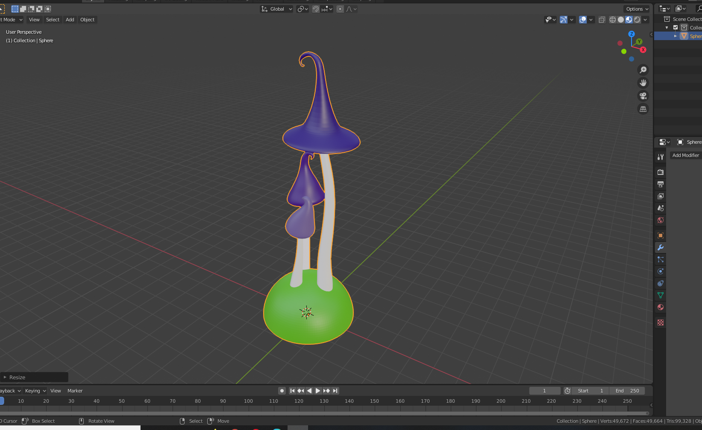Toggle proportional editing in the header

(x=340, y=9)
